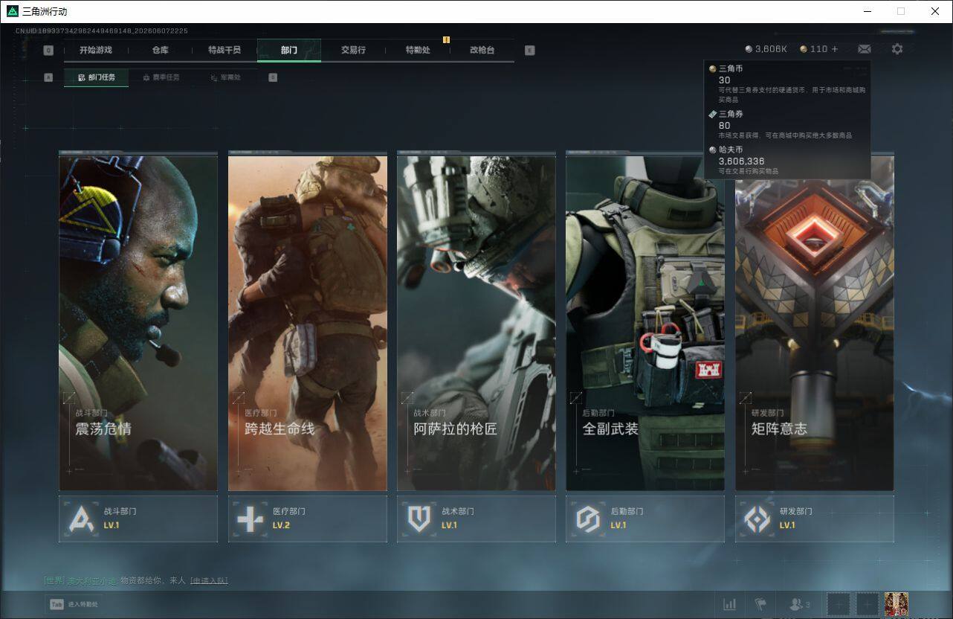Select the 部门 tab
This screenshot has width=953, height=619.
(x=289, y=50)
